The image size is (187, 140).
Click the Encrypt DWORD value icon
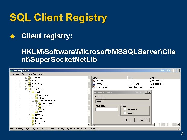(x=94, y=84)
